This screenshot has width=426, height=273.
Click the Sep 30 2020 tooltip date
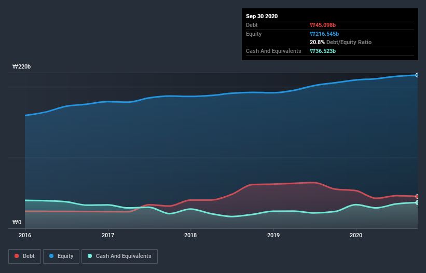[262, 16]
